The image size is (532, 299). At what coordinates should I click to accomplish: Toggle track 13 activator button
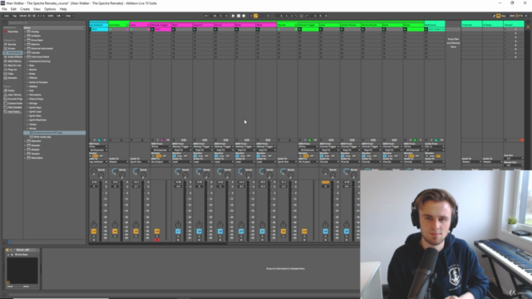[x=94, y=231]
